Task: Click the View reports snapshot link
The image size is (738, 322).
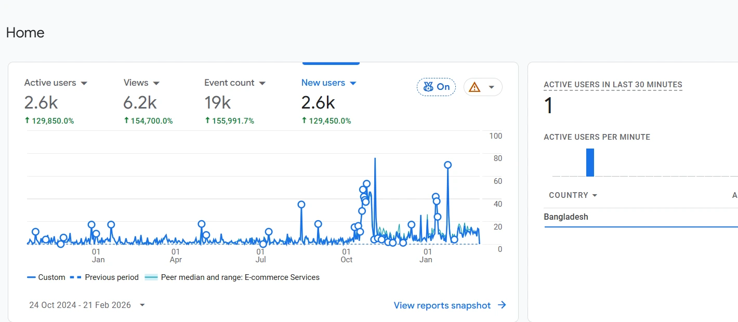Action: [x=442, y=305]
